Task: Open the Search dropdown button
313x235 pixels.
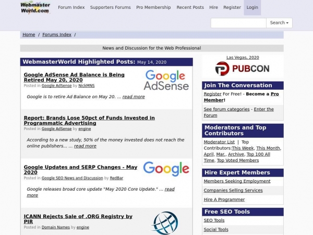Action: [x=279, y=23]
